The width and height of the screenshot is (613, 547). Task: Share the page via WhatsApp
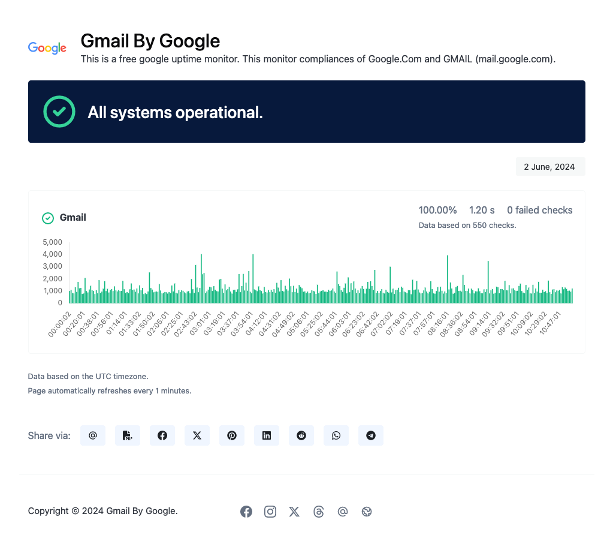tap(336, 435)
